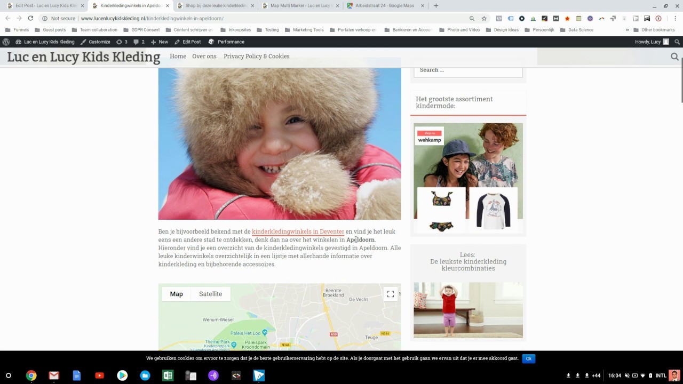Viewport: 683px width, 384px height.
Task: Select the Map view type
Action: tap(176, 294)
